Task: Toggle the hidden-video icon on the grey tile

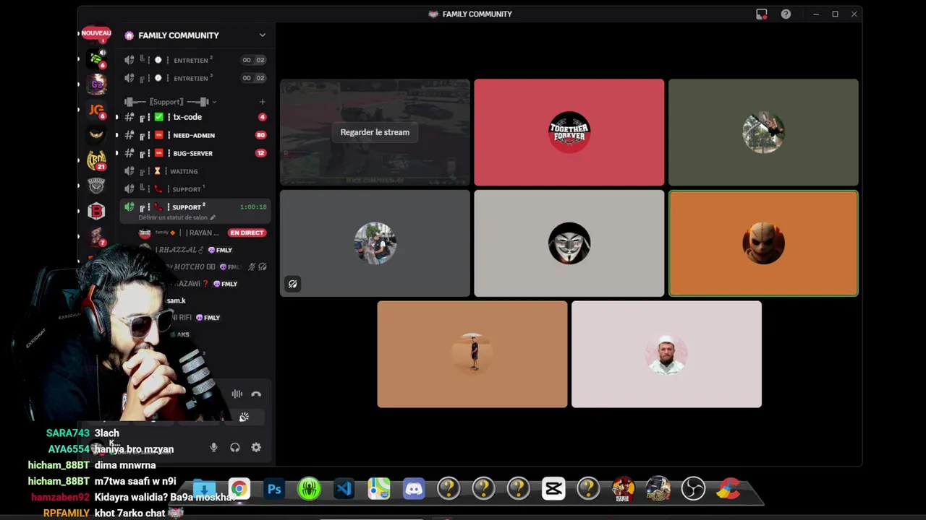Action: tap(292, 285)
